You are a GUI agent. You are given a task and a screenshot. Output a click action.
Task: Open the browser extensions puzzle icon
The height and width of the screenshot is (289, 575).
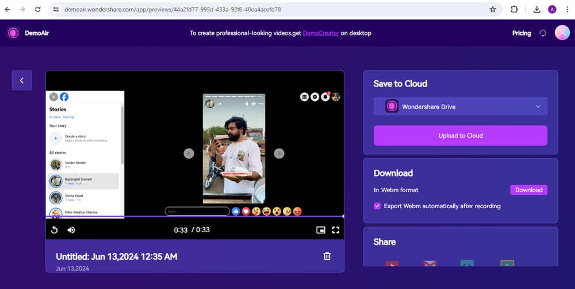pyautogui.click(x=515, y=10)
